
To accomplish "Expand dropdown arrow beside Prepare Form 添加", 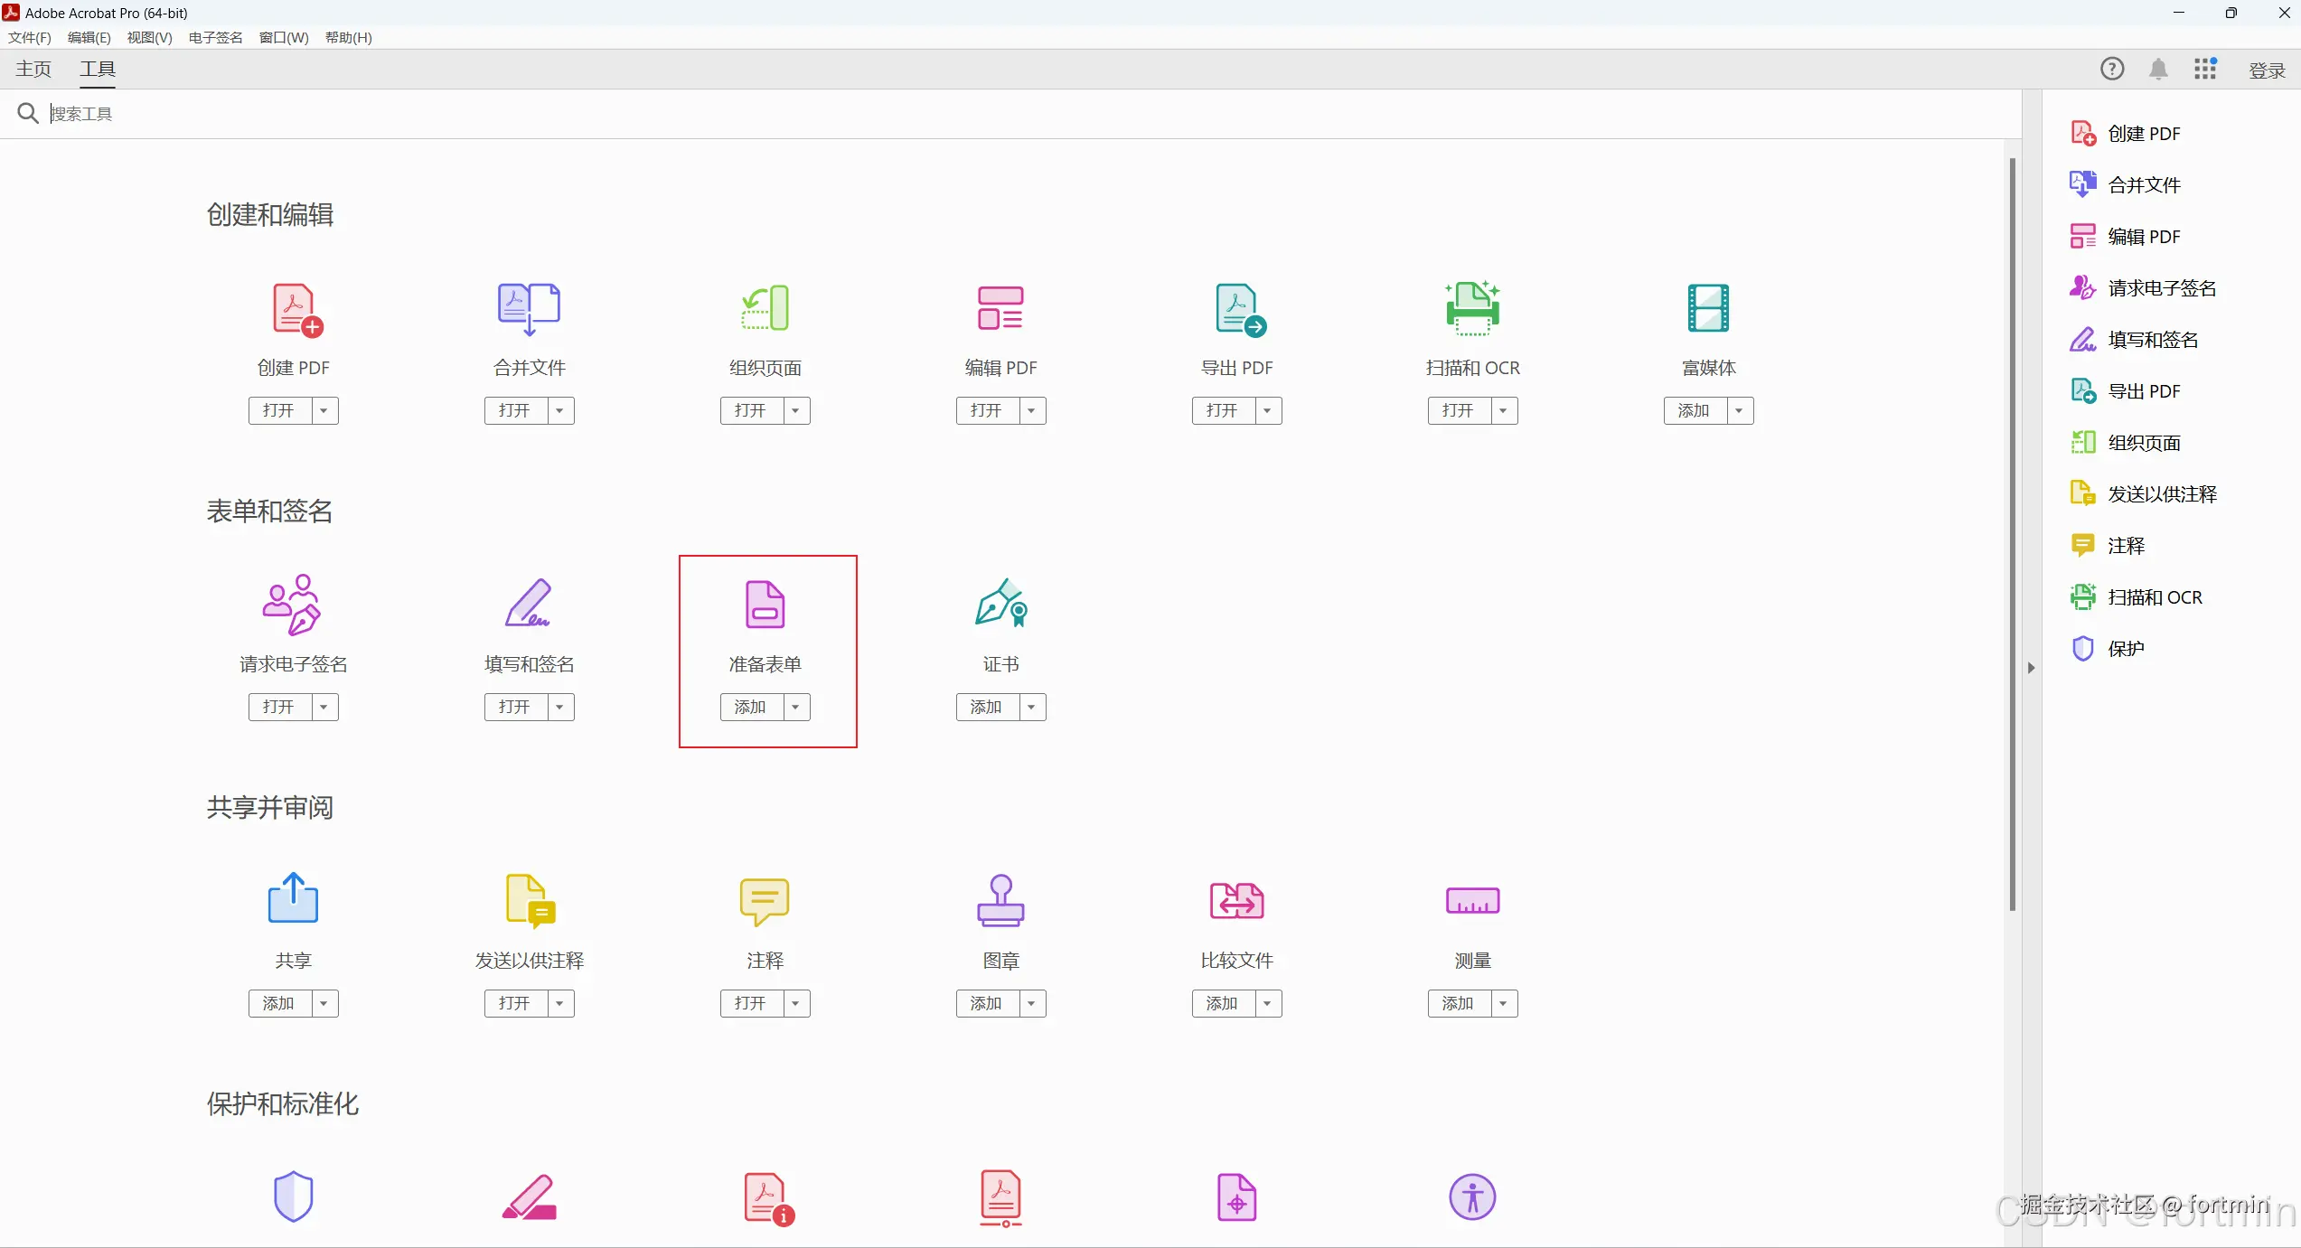I will (x=796, y=708).
